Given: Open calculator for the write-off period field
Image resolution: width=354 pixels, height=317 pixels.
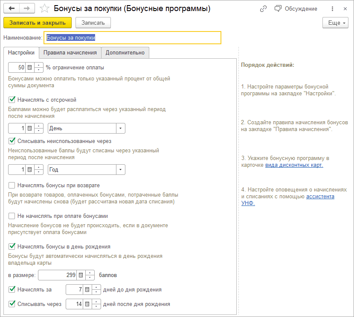Looking at the screenshot, I should 29,170.
